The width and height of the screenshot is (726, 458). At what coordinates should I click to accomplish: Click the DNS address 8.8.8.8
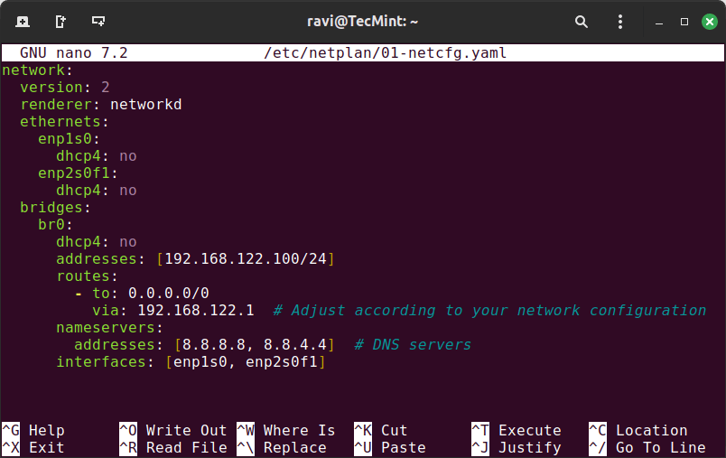coord(214,344)
